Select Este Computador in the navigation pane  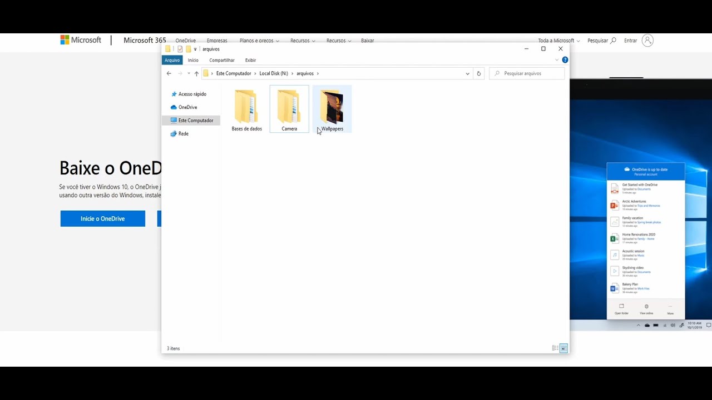click(x=191, y=120)
